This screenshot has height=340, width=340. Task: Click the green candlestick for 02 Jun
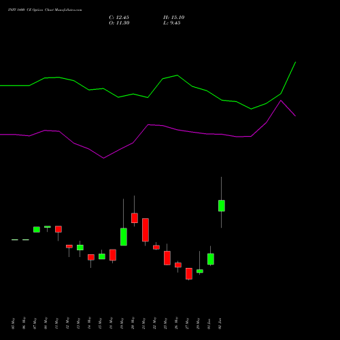click(222, 205)
